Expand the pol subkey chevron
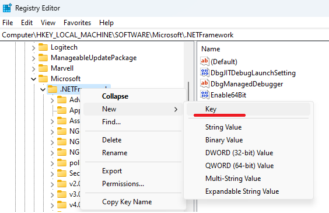Viewport: 329px width, 213px height. tap(52, 163)
